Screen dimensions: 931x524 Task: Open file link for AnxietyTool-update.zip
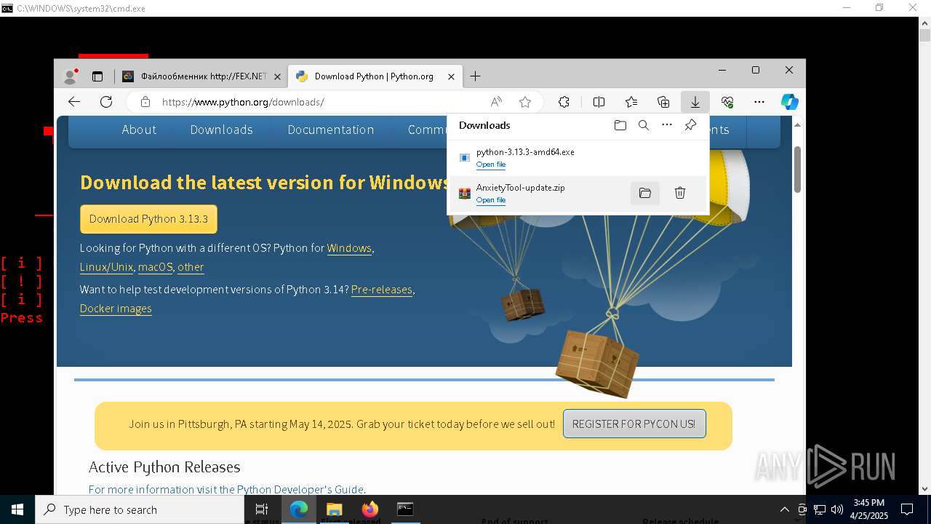click(490, 200)
